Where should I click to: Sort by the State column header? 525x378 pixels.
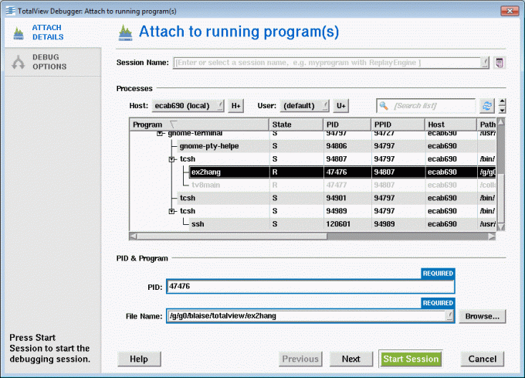pos(296,124)
